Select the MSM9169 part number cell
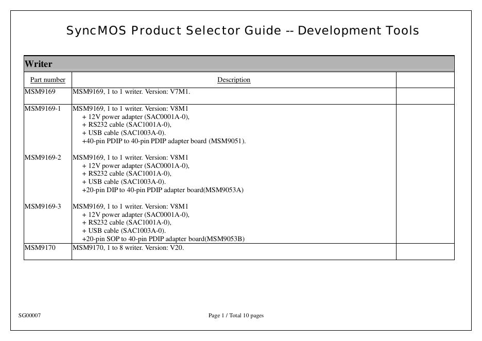 tap(40, 92)
